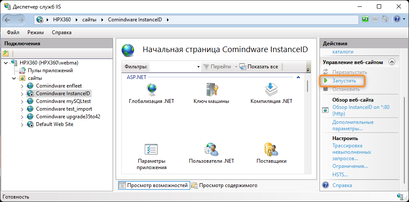The height and width of the screenshot is (202, 409).
Task: Open the Поставщики feature icon
Action: [271, 149]
